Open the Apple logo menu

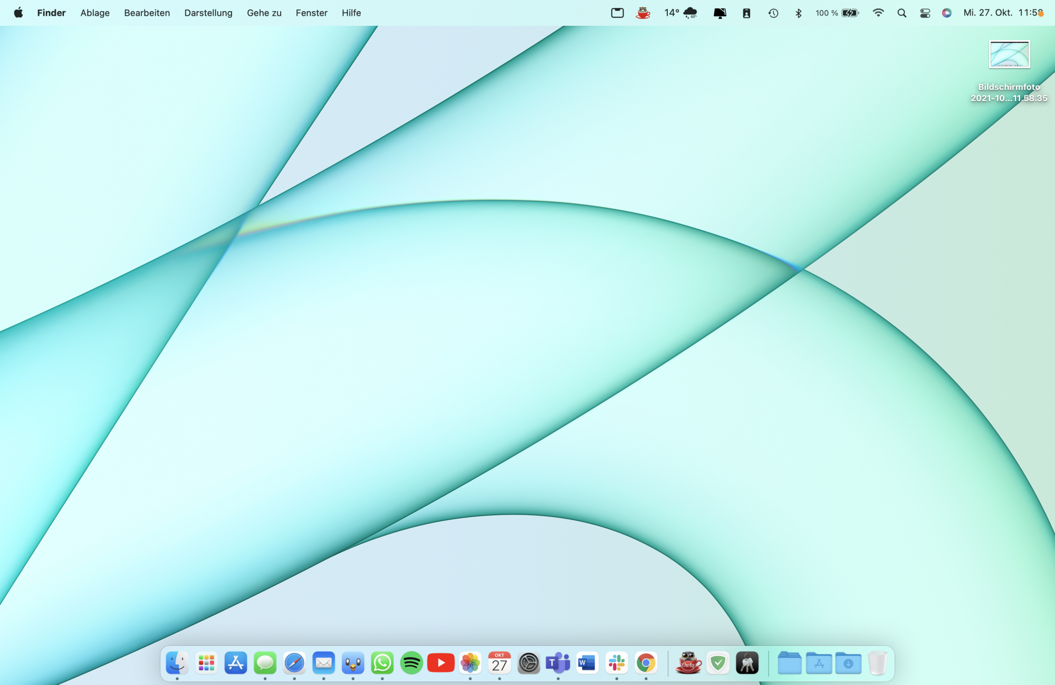click(x=18, y=13)
